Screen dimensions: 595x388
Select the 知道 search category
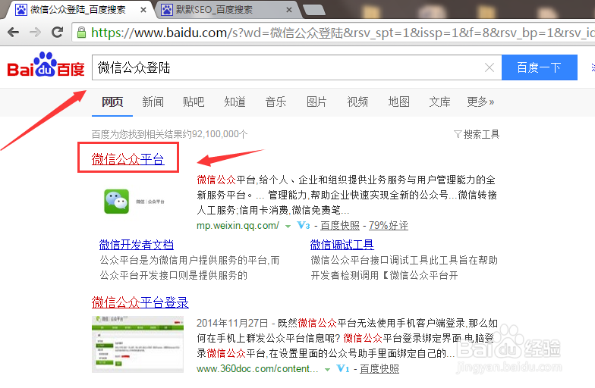coord(235,102)
